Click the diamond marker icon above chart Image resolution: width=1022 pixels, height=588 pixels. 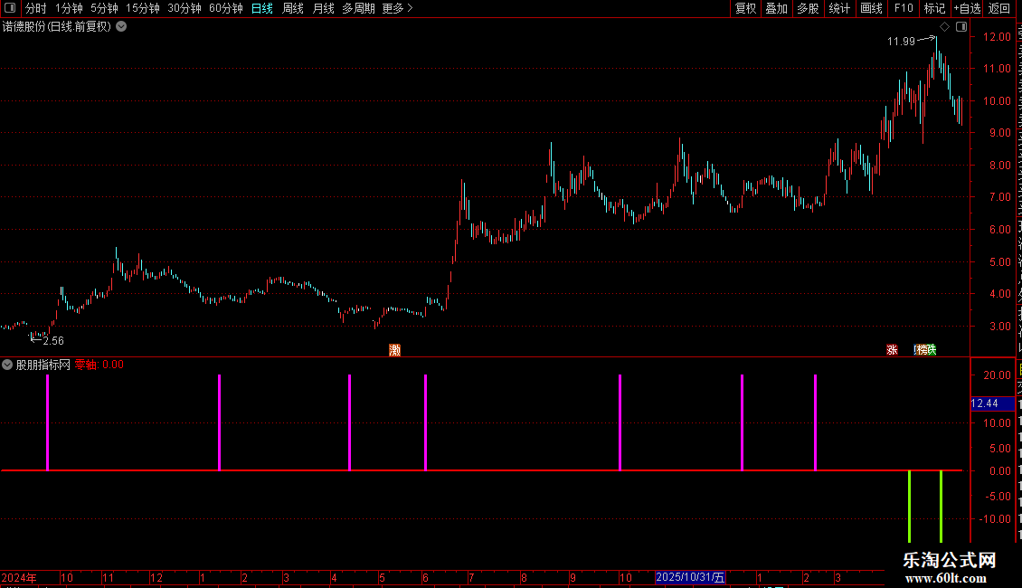pyautogui.click(x=944, y=27)
